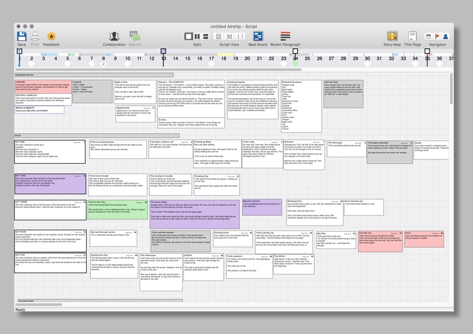Open the Beat Board view
This screenshot has width=473, height=334.
[258, 36]
